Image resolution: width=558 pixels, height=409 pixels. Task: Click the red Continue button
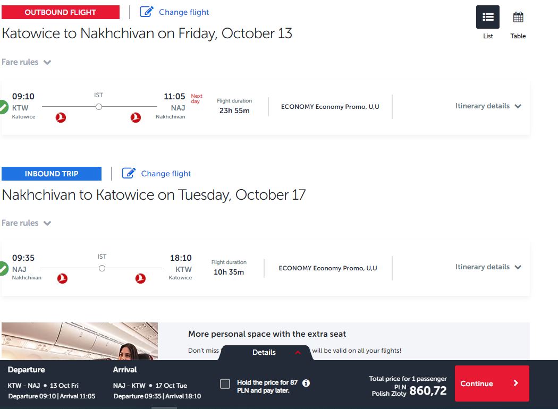(492, 384)
